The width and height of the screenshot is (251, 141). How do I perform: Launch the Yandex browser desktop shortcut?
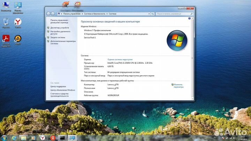coord(18,23)
